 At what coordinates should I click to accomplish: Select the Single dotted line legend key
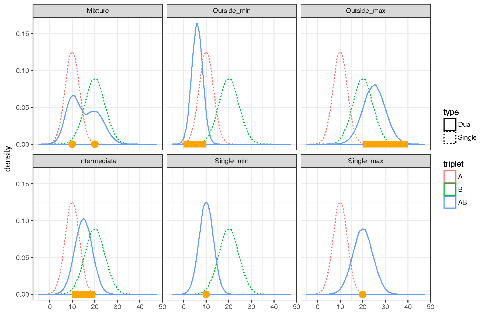point(450,137)
